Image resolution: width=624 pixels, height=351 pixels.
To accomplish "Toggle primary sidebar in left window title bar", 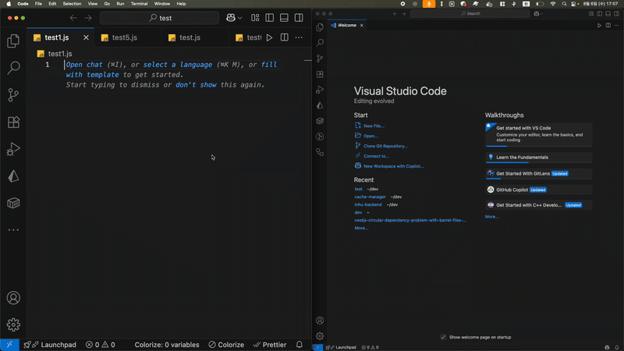I will pyautogui.click(x=269, y=17).
